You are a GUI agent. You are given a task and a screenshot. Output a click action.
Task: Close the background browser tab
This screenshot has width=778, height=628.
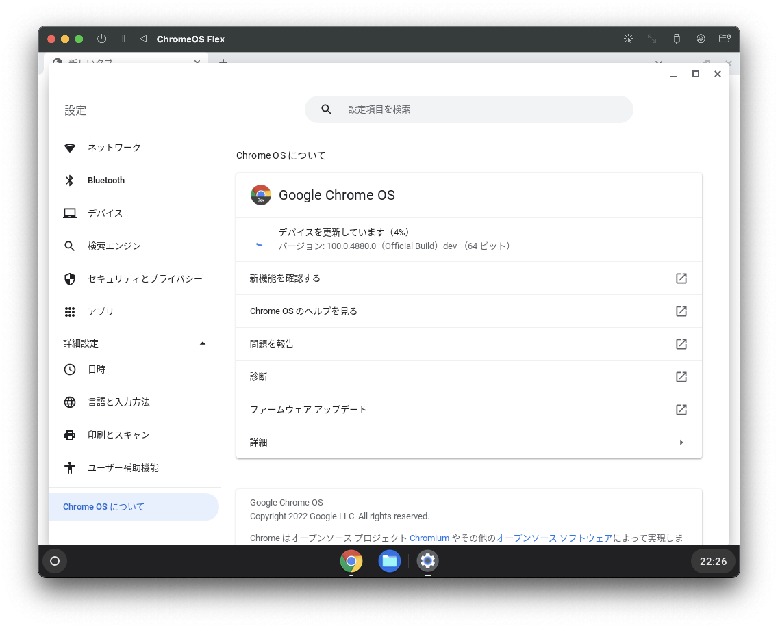(x=197, y=62)
